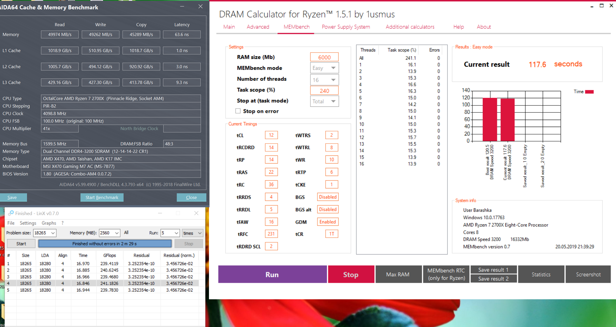Click the L3 Cache Copy 413.78 GB/s cell

tap(141, 82)
